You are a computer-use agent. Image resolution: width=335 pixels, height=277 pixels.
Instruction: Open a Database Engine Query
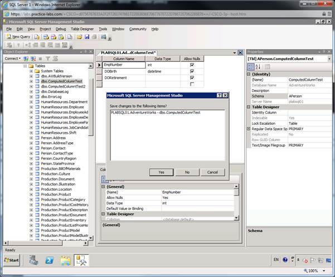pyautogui.click(x=37, y=37)
